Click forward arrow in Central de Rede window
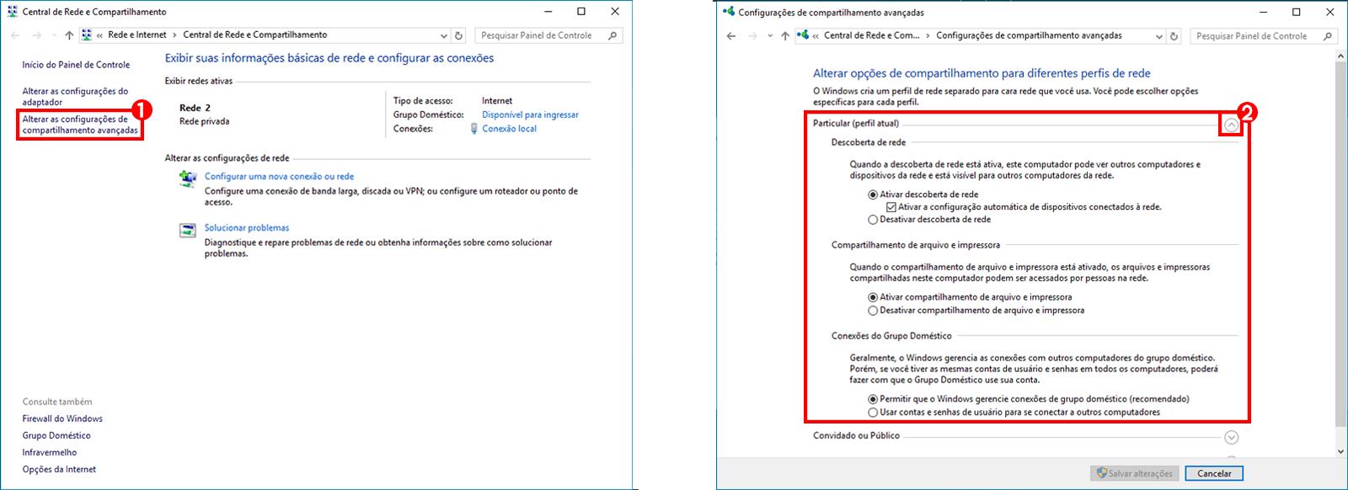 point(36,35)
